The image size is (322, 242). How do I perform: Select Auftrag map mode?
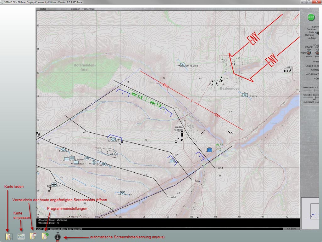pyautogui.click(x=312, y=38)
